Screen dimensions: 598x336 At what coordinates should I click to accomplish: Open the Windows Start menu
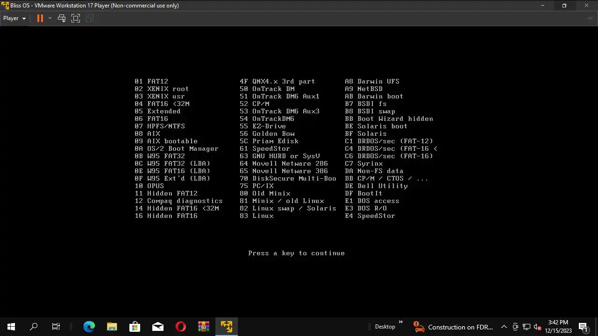coord(11,327)
